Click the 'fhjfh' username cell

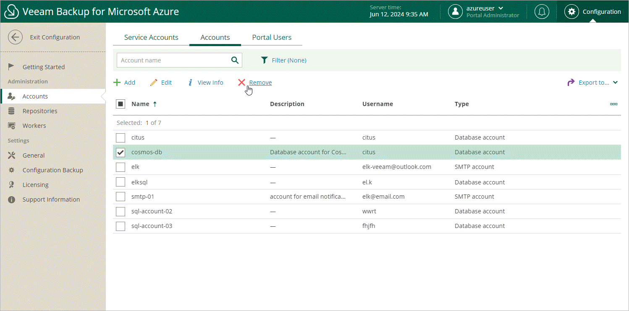tap(369, 226)
